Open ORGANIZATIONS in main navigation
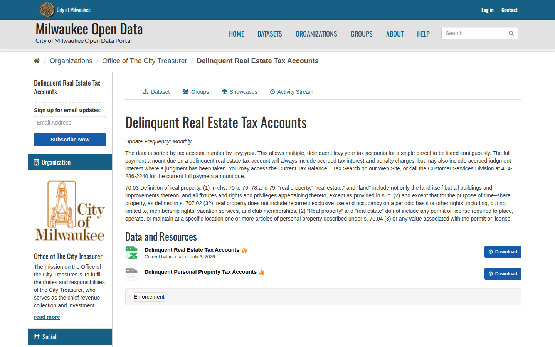The image size is (555, 347). point(316,34)
